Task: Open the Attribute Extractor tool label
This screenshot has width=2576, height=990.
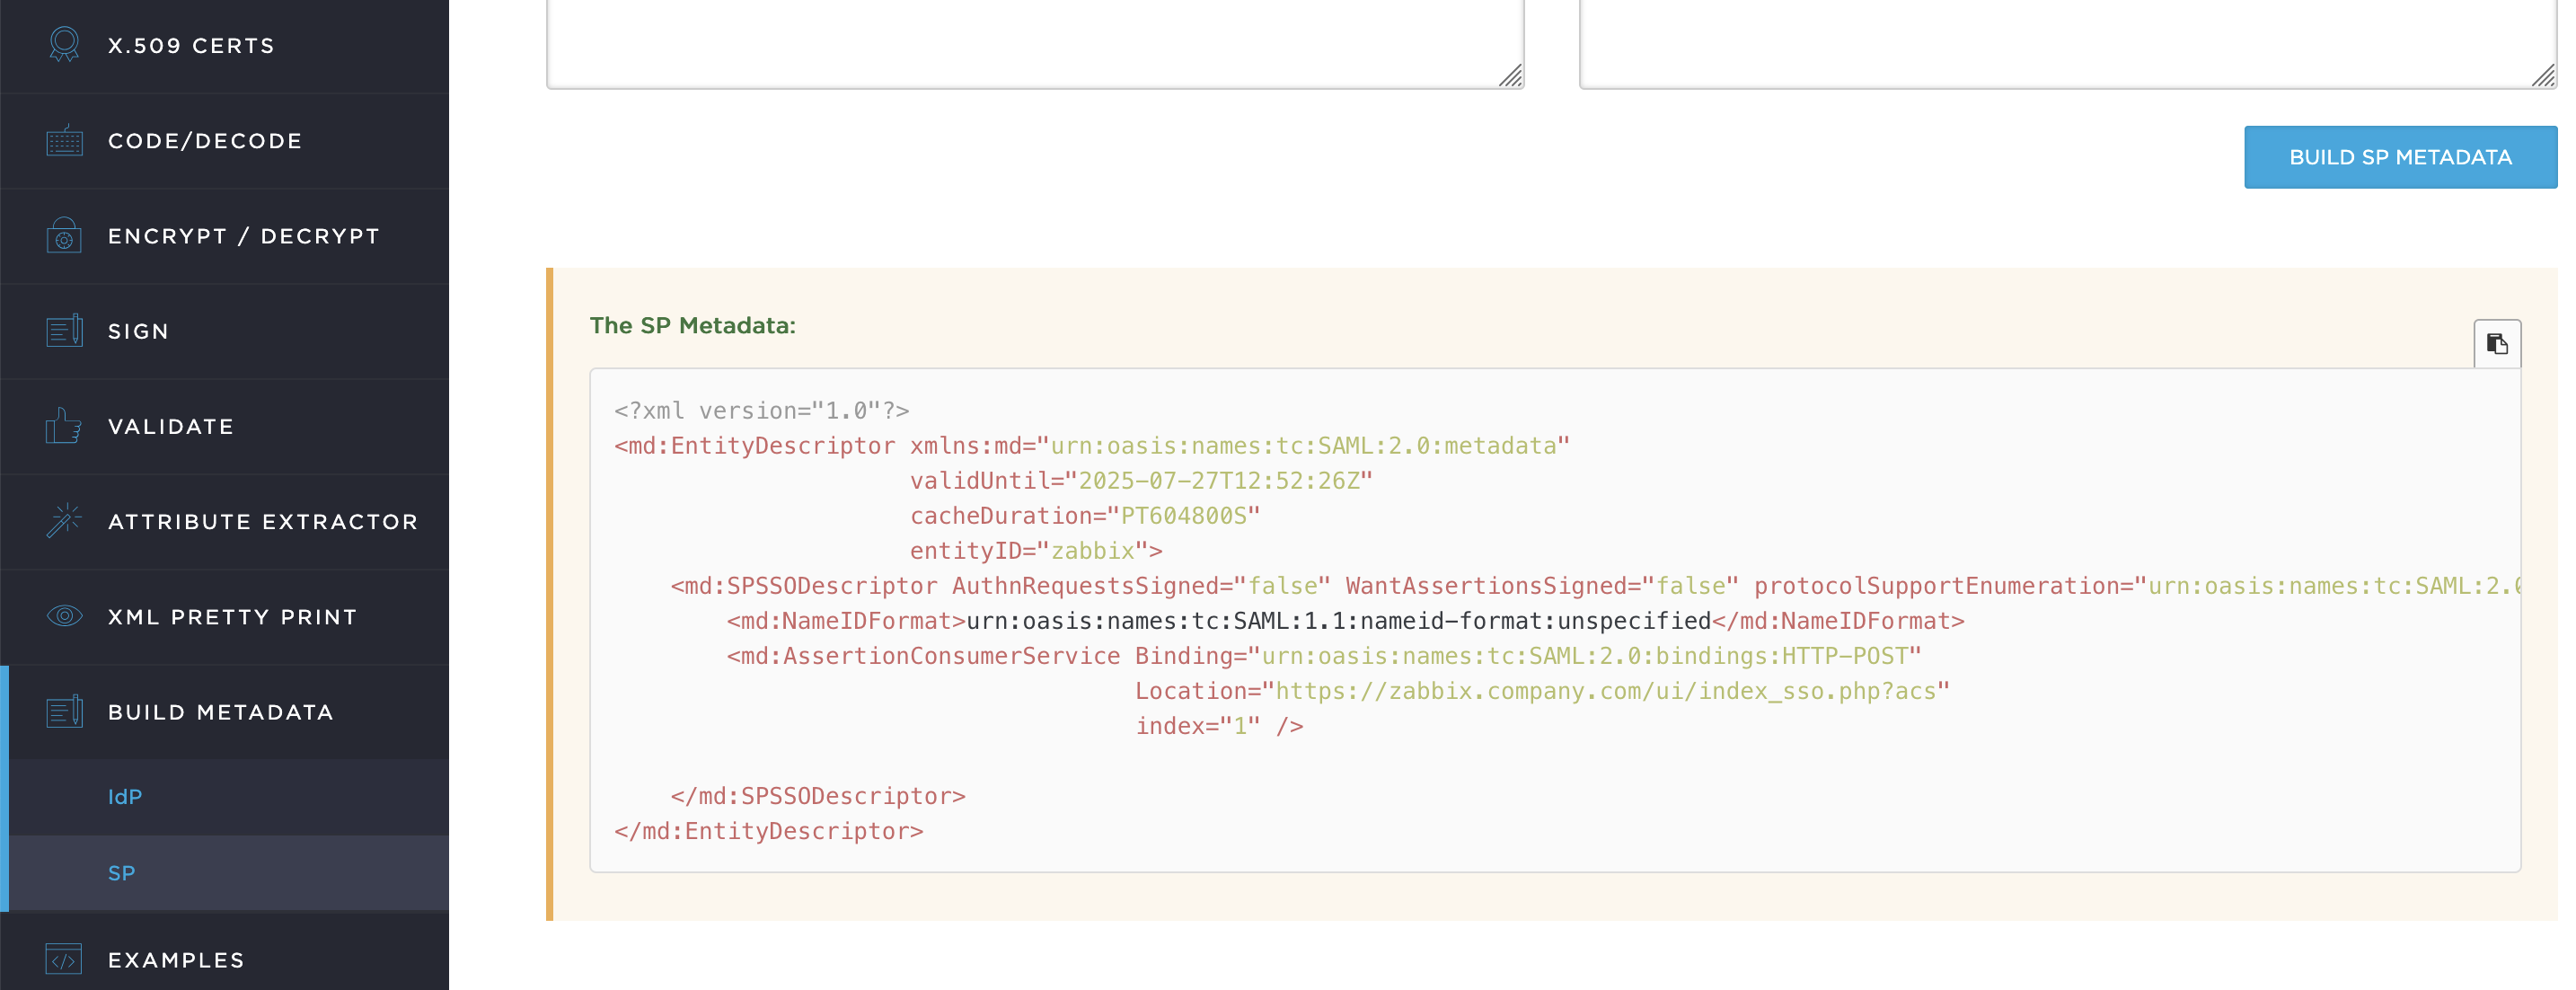Action: [263, 522]
